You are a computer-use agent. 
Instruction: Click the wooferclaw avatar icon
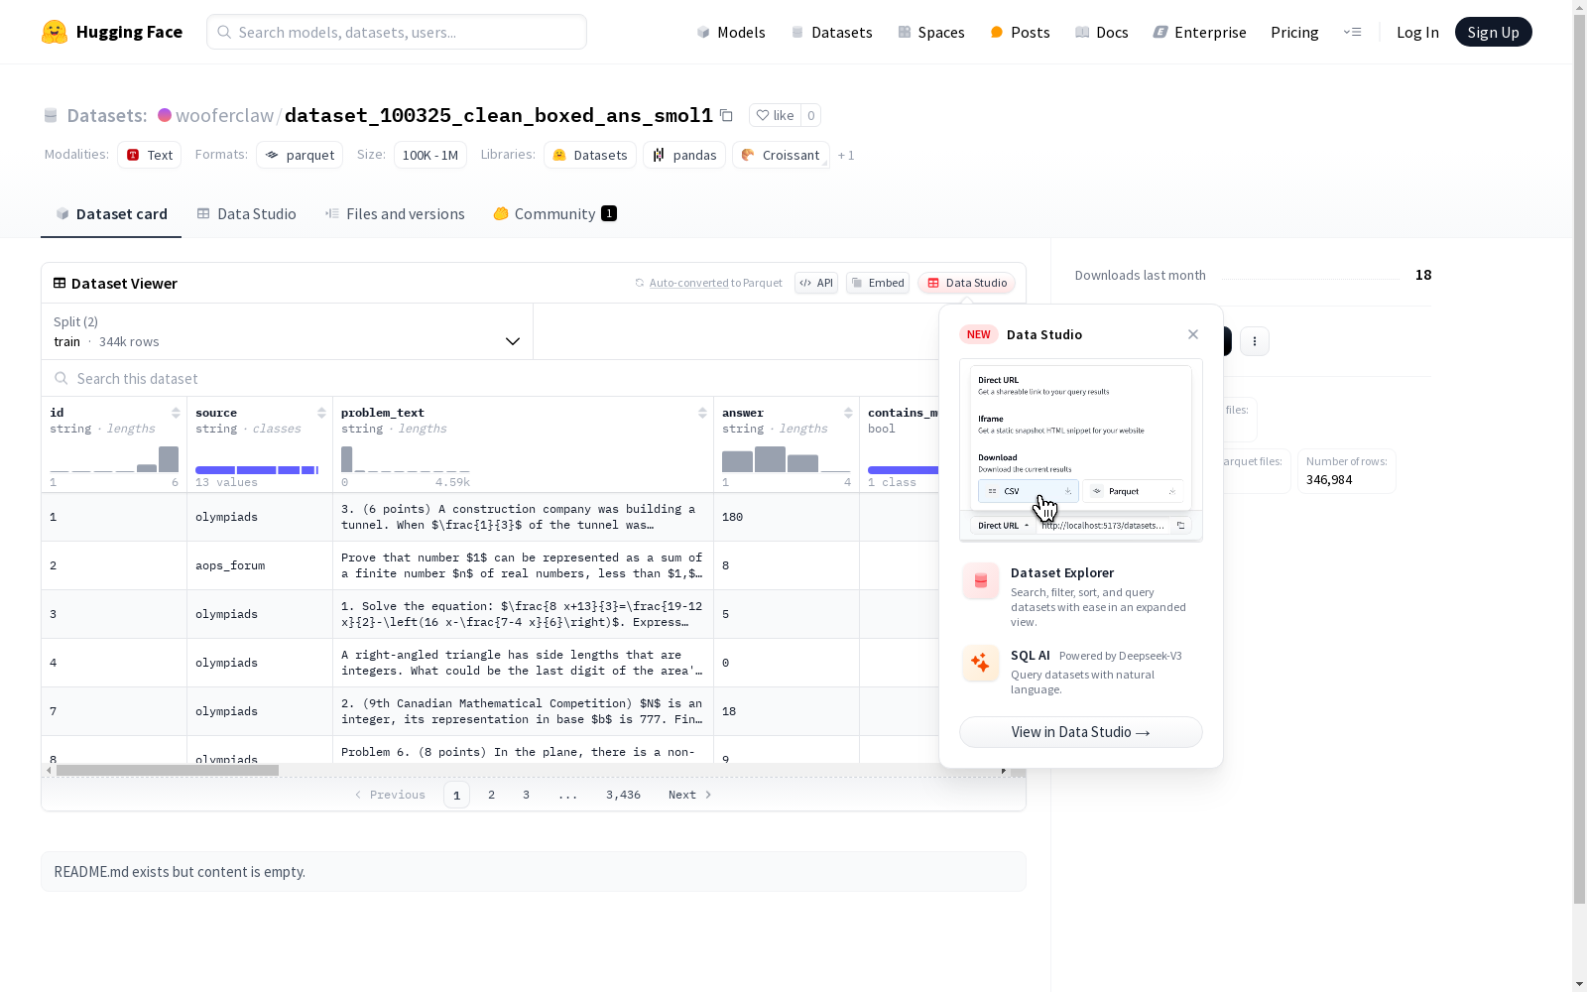(165, 115)
